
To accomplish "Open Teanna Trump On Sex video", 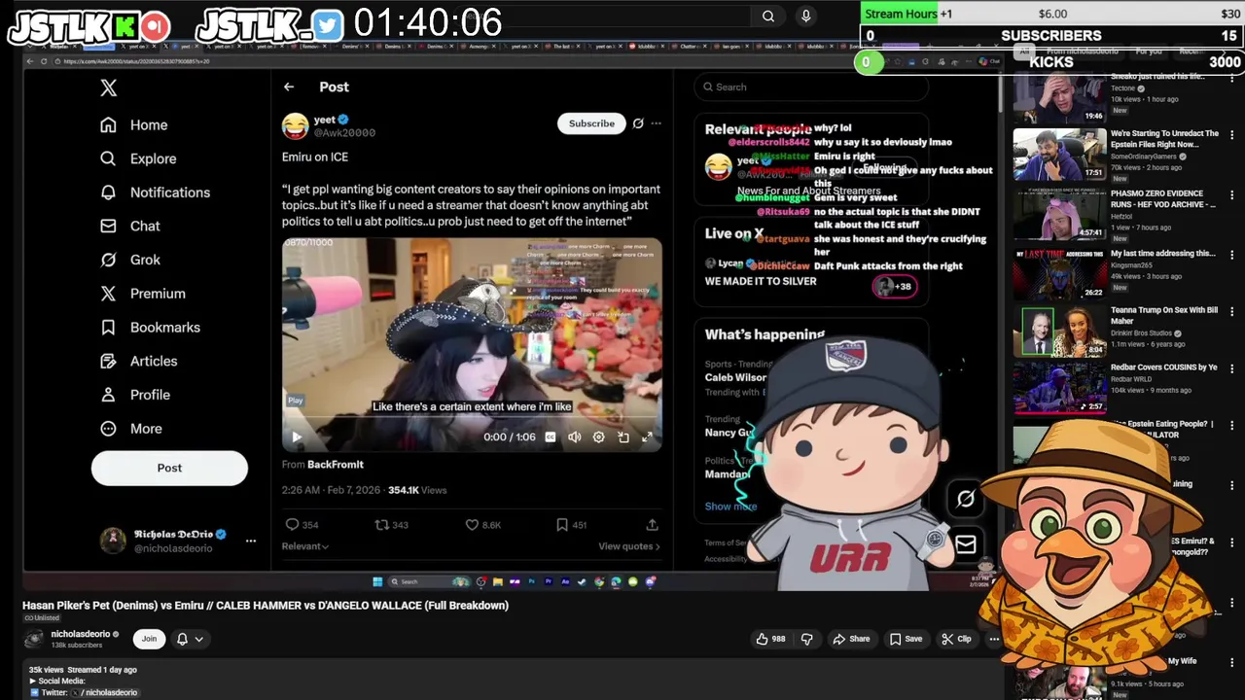I will coord(1163,316).
